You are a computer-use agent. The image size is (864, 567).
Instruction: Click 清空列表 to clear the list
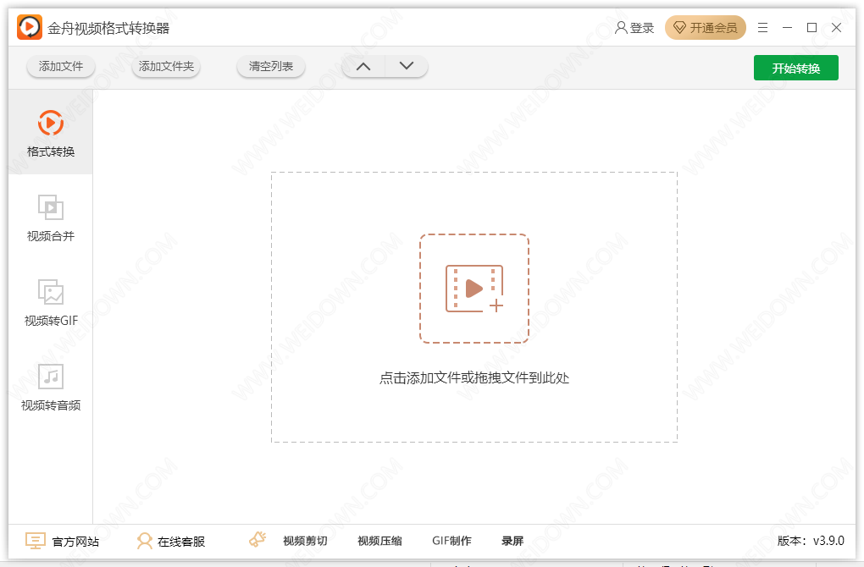coord(271,66)
